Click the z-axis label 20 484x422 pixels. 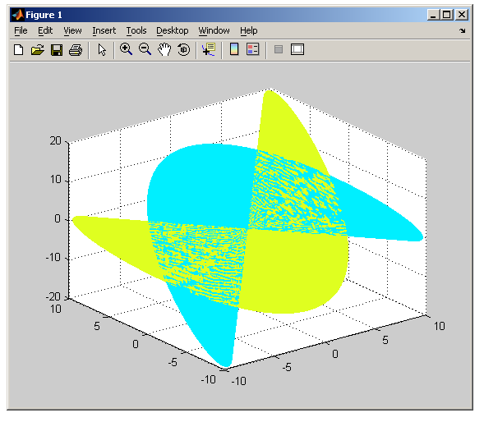click(56, 140)
